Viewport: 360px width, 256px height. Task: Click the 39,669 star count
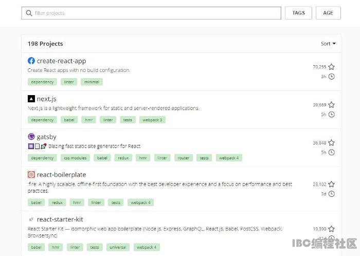click(319, 105)
